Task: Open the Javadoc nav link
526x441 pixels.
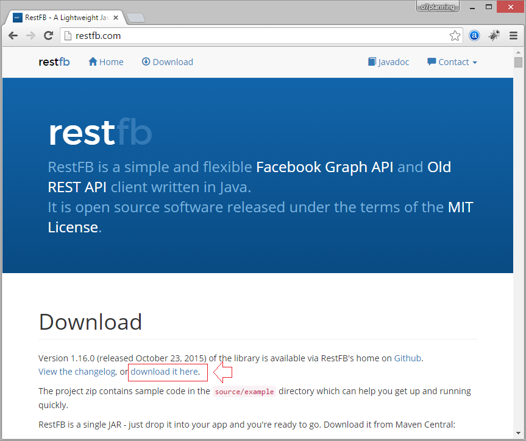Action: pyautogui.click(x=388, y=62)
